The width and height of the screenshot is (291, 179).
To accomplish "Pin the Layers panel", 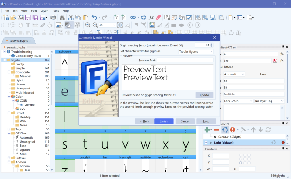I will click(x=283, y=124).
